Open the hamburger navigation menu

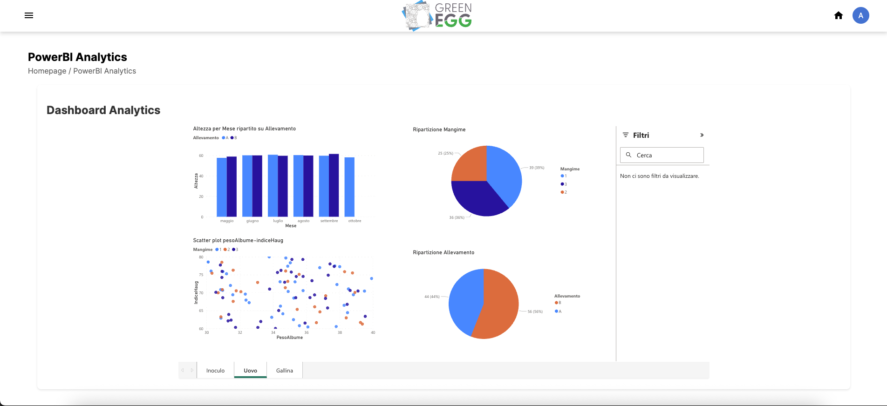(x=29, y=15)
